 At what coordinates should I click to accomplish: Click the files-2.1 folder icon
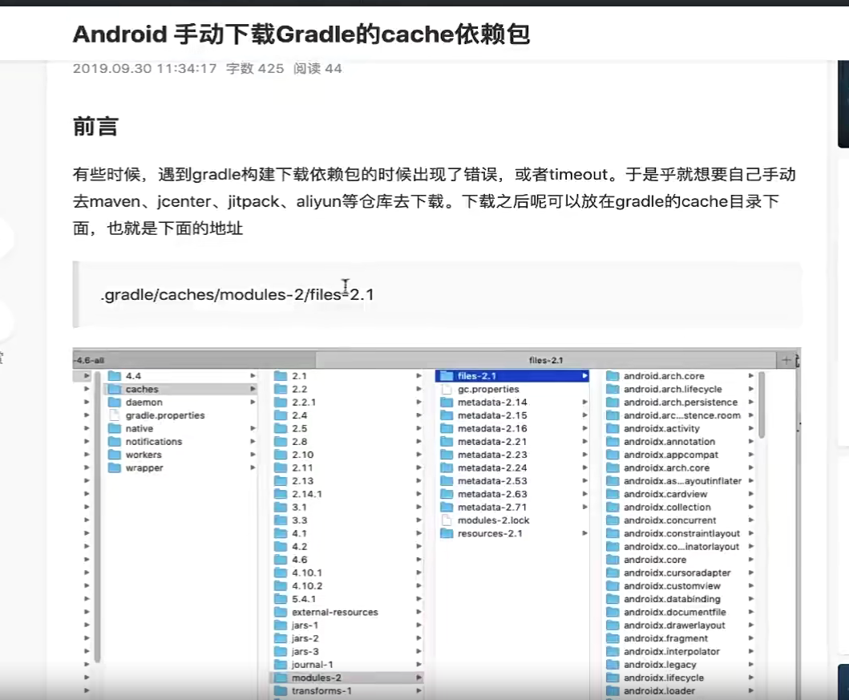click(445, 376)
